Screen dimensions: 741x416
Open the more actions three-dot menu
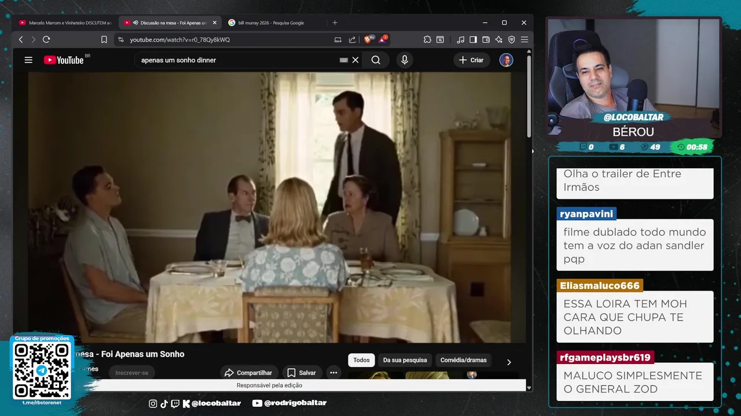pos(333,373)
